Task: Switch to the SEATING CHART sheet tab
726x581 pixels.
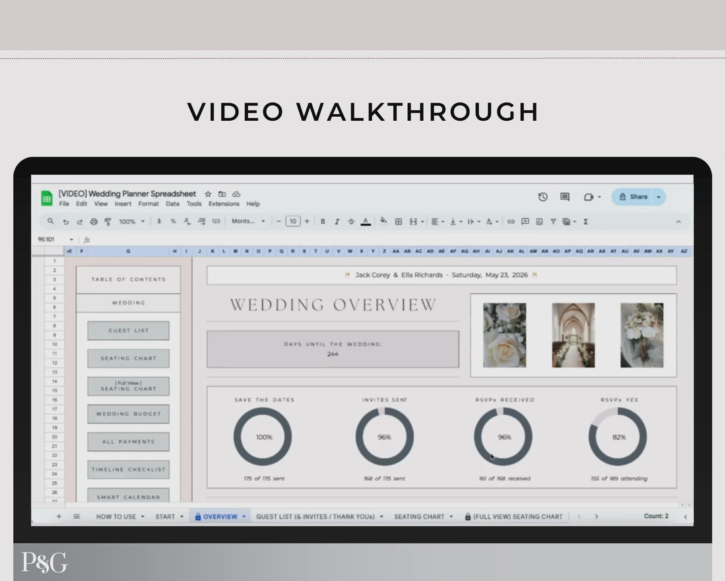Action: [x=419, y=517]
